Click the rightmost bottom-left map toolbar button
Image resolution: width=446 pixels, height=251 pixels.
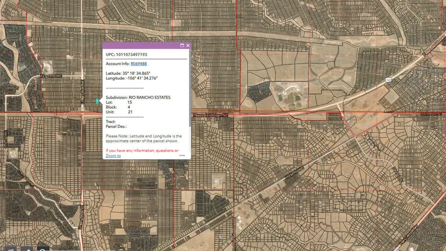click(x=43, y=248)
